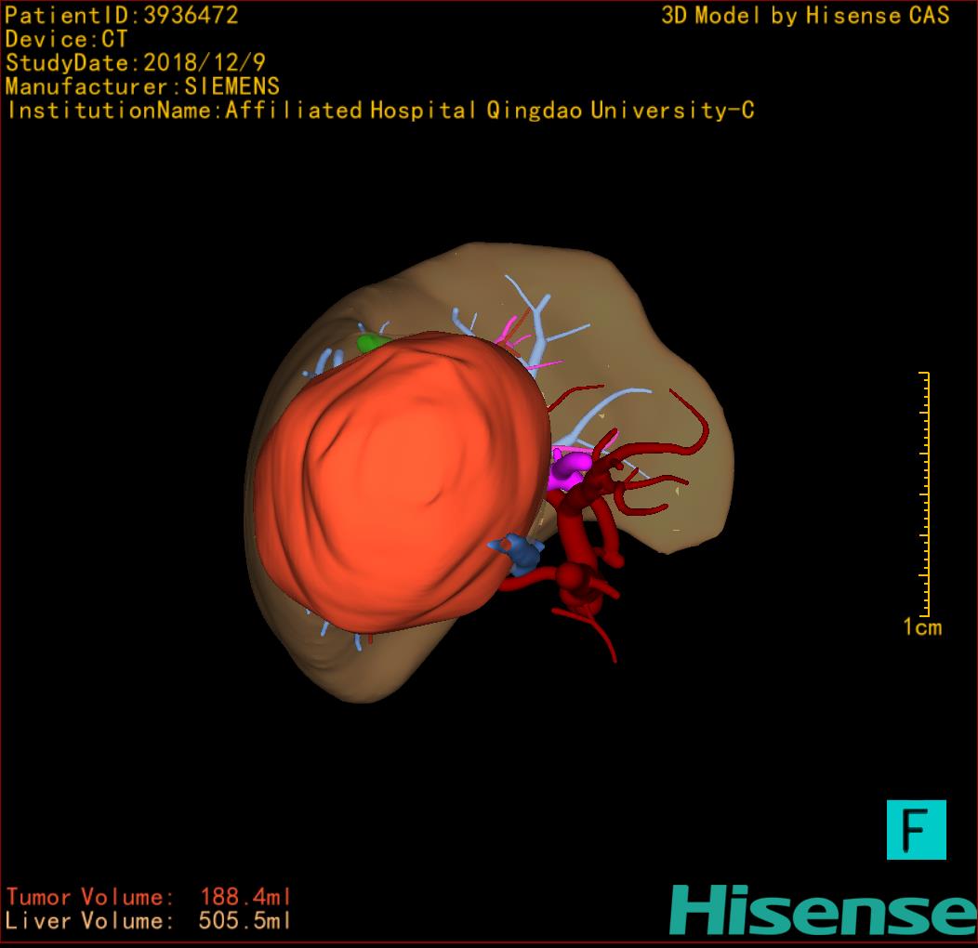Click the dark blue structure below the tumor
Image resolution: width=978 pixels, height=948 pixels.
[522, 552]
